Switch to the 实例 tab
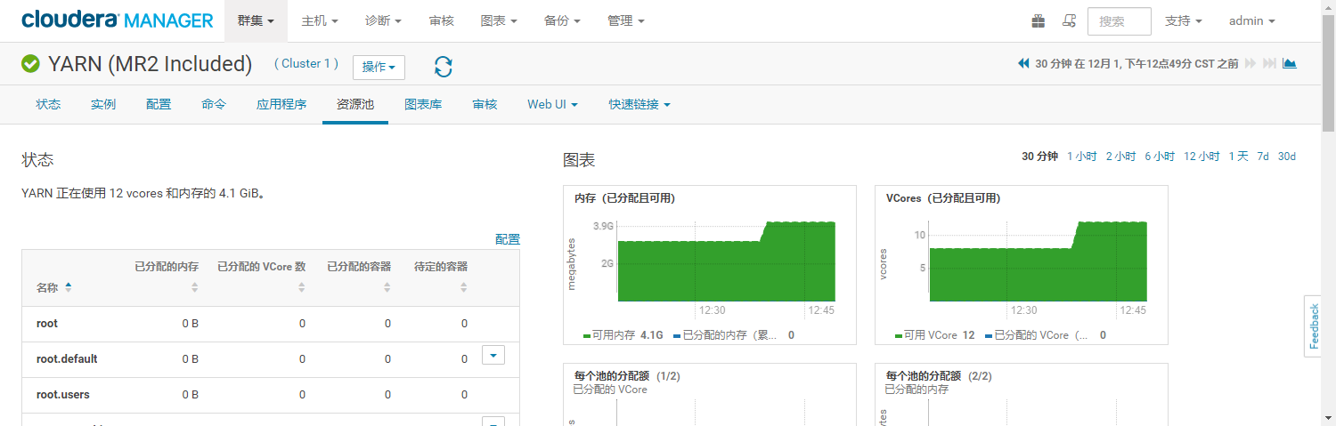Screen dimensions: 1336x426 point(103,104)
